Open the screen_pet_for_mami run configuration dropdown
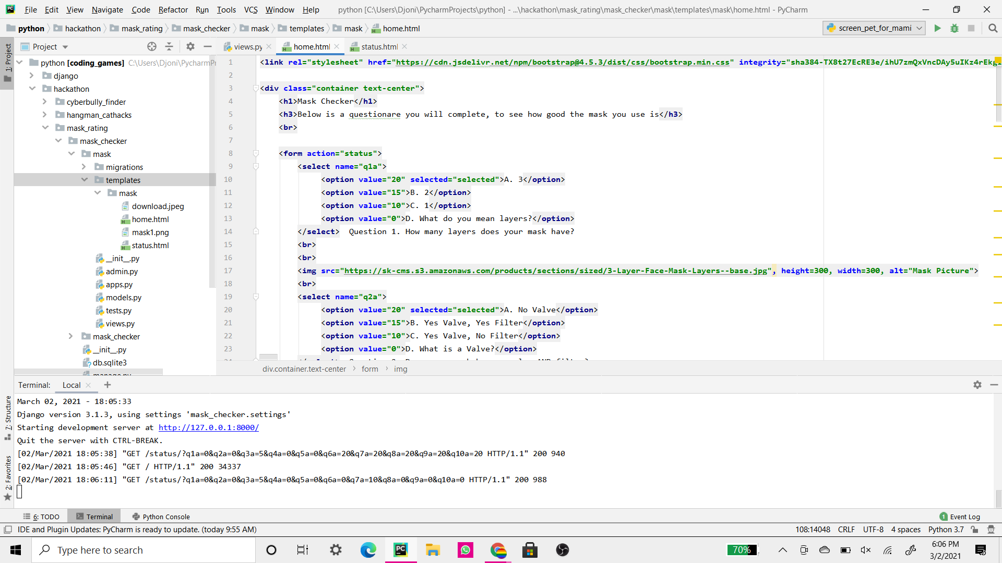 (874, 28)
